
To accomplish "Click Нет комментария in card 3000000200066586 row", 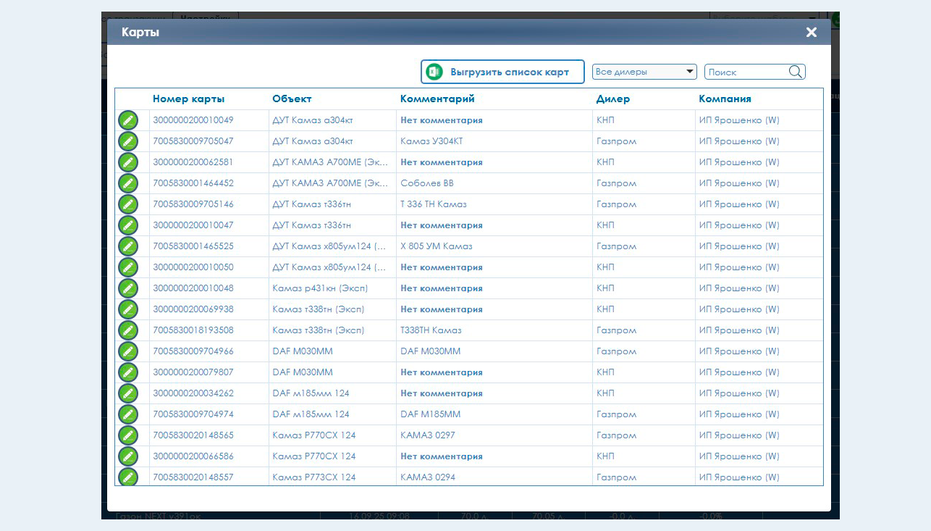I will click(442, 456).
